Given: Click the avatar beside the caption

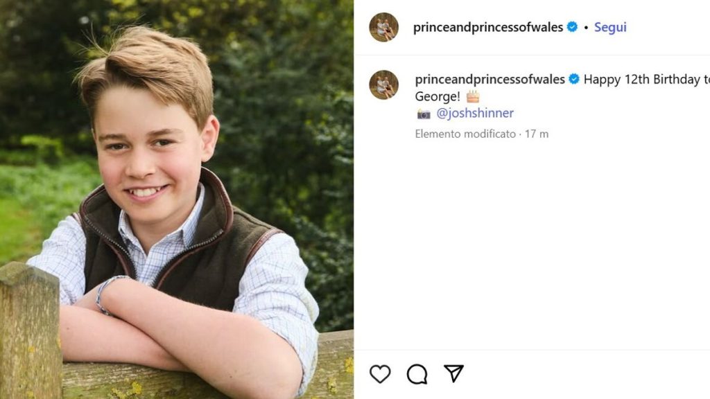Looking at the screenshot, I should point(383,85).
